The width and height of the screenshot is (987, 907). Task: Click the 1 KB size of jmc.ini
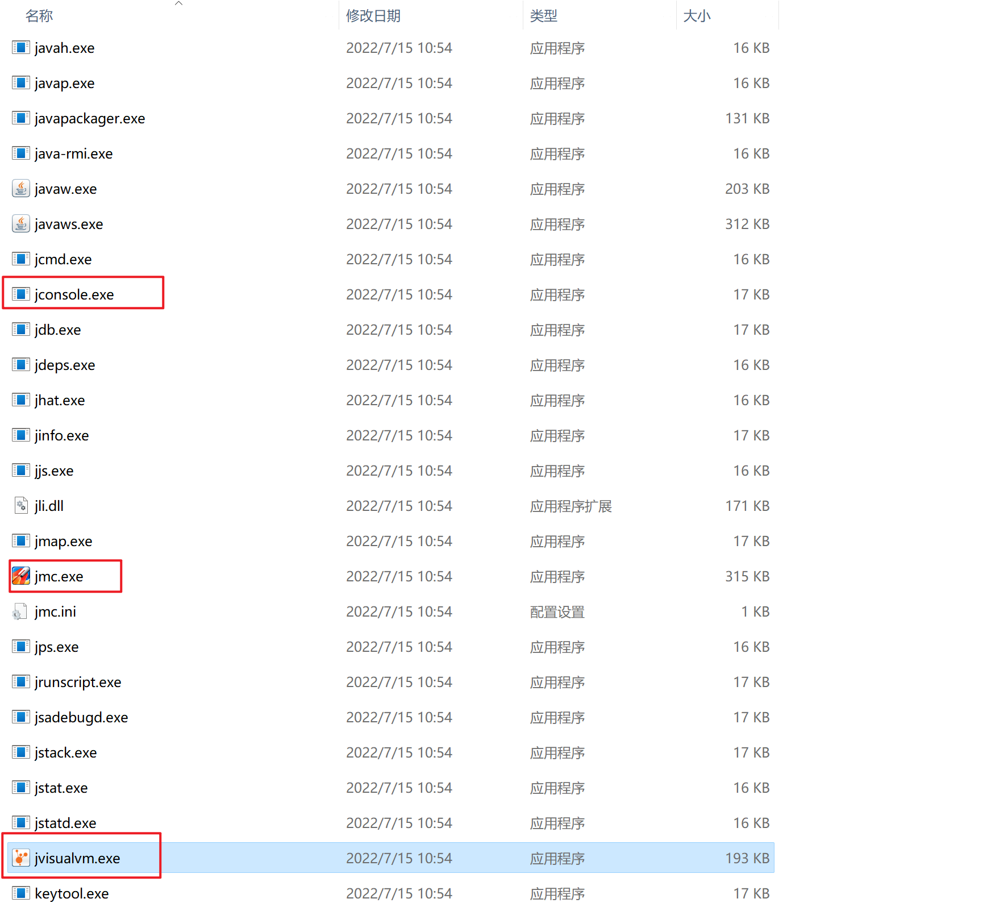[755, 611]
